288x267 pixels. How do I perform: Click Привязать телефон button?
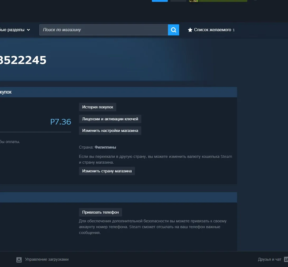[100, 212]
